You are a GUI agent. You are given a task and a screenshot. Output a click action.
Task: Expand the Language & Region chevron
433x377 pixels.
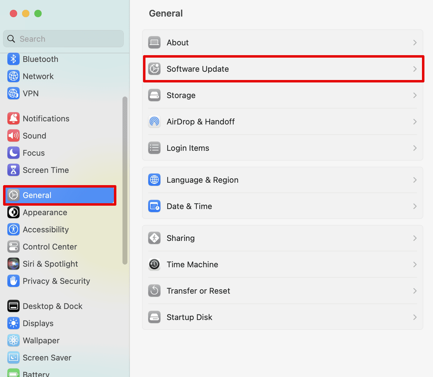(x=415, y=180)
